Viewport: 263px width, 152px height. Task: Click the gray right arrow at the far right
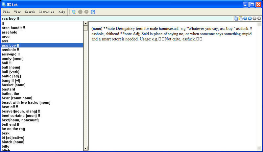(259, 18)
